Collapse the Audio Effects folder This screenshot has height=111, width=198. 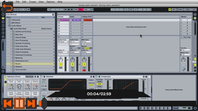[x=7, y=26]
